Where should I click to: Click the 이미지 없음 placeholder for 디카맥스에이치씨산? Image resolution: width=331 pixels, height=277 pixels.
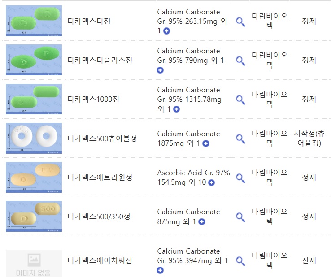coord(34,263)
